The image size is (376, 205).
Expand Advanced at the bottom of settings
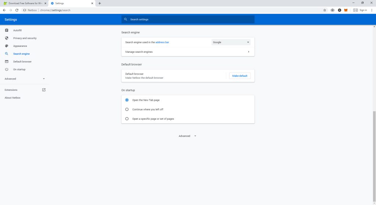pyautogui.click(x=188, y=136)
